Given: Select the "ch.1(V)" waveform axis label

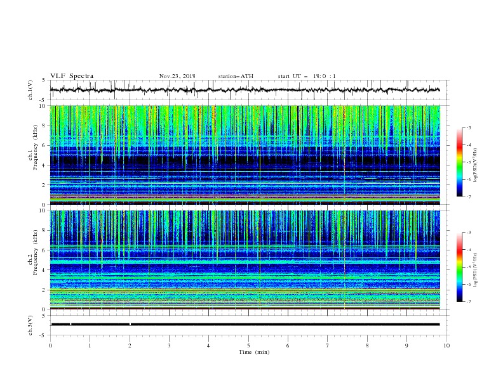Looking at the screenshot, I should coord(30,90).
